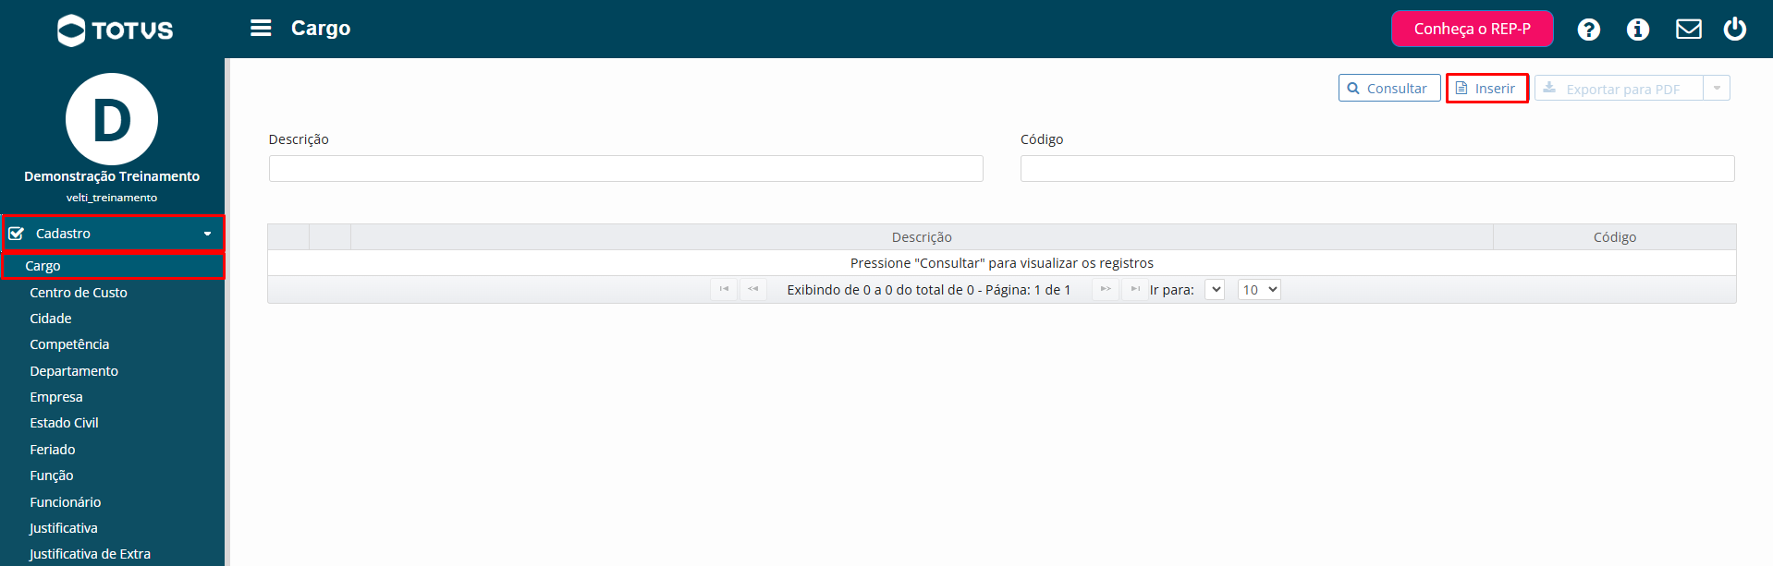Open Empresa menu item
This screenshot has height=566, width=1773.
tap(56, 397)
